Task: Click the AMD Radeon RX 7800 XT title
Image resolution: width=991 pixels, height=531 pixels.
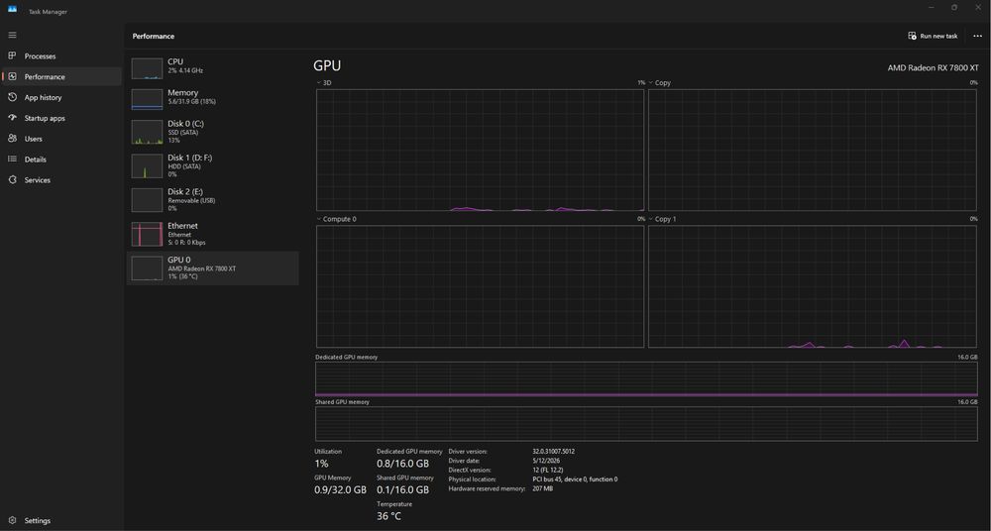Action: (x=933, y=67)
